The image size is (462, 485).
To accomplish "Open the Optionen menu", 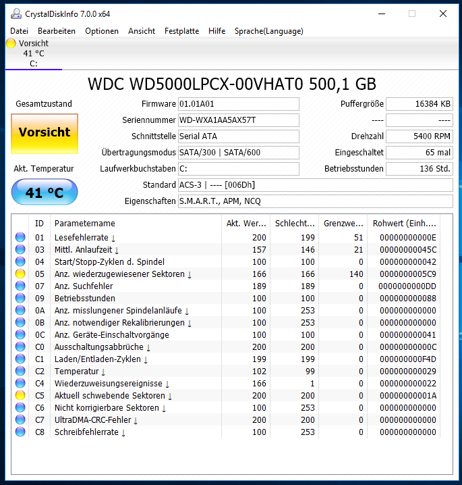I will pos(102,31).
